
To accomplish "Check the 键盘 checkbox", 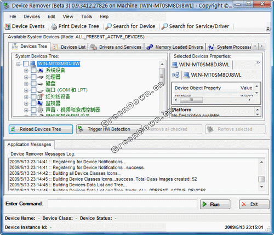I will pos(33,84).
